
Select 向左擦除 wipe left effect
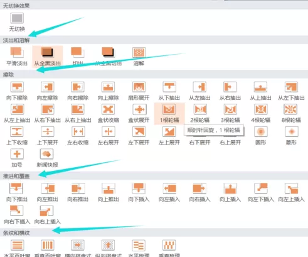[48, 91]
